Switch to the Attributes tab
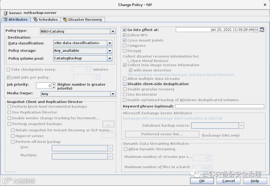The image size is (270, 186). pos(16,20)
